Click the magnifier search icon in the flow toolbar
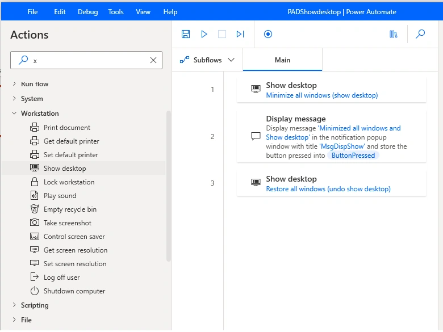 420,34
